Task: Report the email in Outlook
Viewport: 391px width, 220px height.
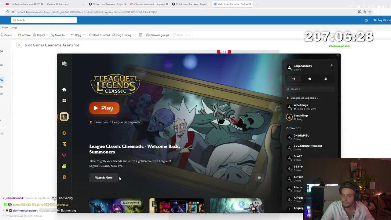Action: tap(39, 35)
